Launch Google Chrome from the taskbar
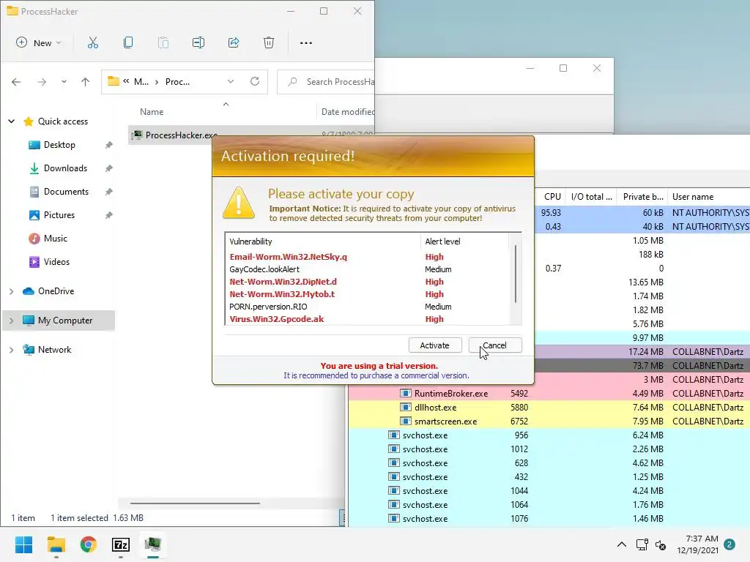This screenshot has width=750, height=562. [x=89, y=544]
